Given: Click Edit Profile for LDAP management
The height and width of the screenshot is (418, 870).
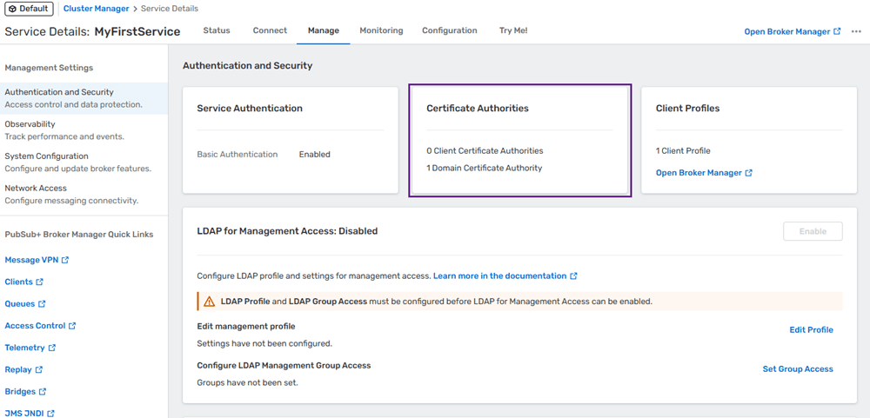Looking at the screenshot, I should (811, 330).
